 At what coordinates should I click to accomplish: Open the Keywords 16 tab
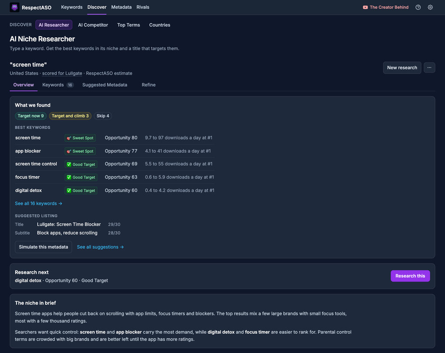58,85
